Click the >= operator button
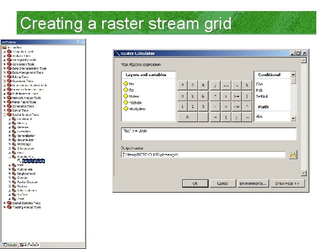Screen dimensions: 333x249 [236, 96]
